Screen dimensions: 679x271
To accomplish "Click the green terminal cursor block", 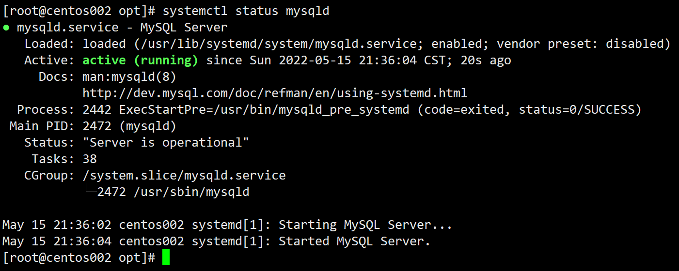I will click(x=166, y=257).
